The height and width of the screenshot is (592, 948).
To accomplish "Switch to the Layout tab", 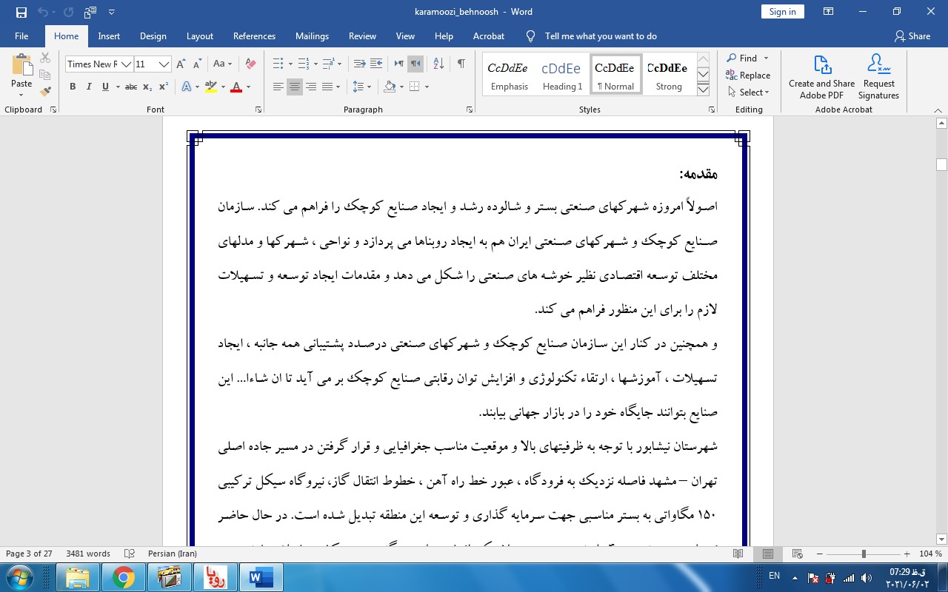I will [x=199, y=36].
